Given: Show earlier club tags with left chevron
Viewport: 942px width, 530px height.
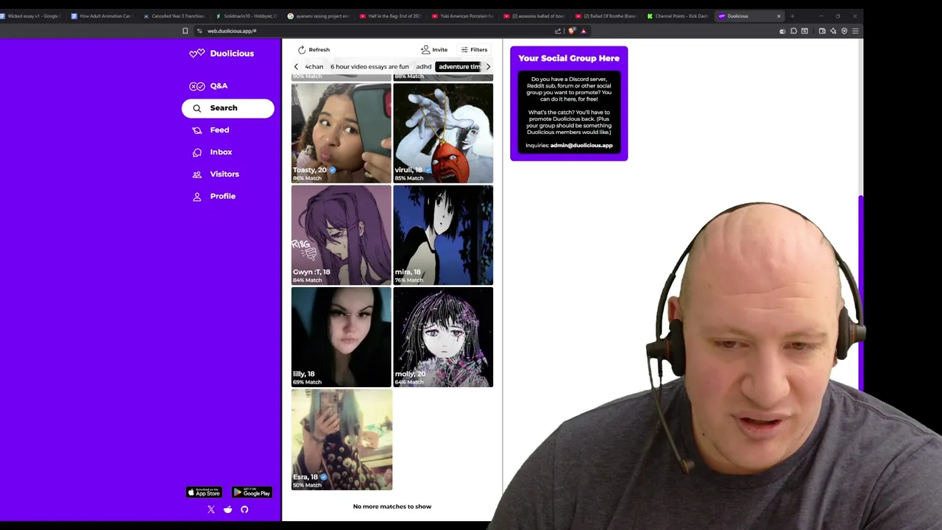Looking at the screenshot, I should coord(297,67).
